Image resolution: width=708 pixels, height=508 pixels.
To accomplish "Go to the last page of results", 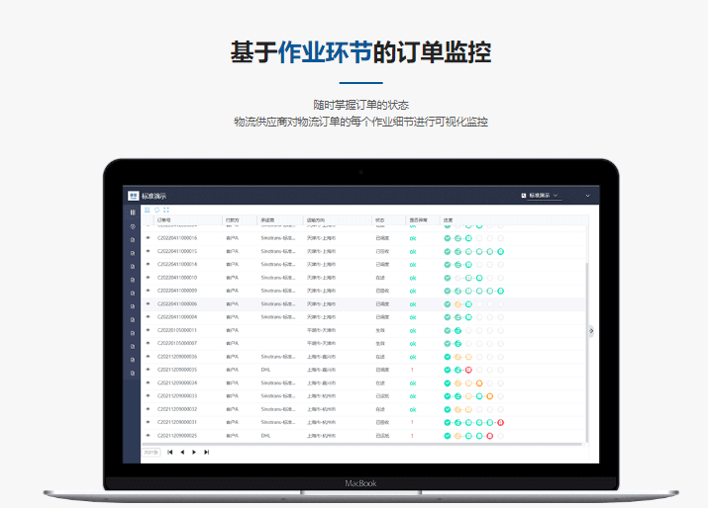I will click(206, 452).
